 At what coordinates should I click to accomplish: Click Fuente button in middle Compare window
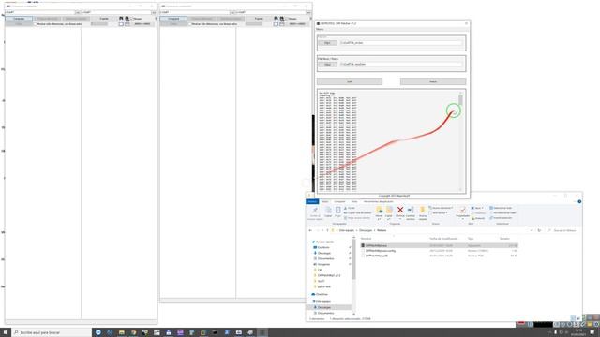259,19
